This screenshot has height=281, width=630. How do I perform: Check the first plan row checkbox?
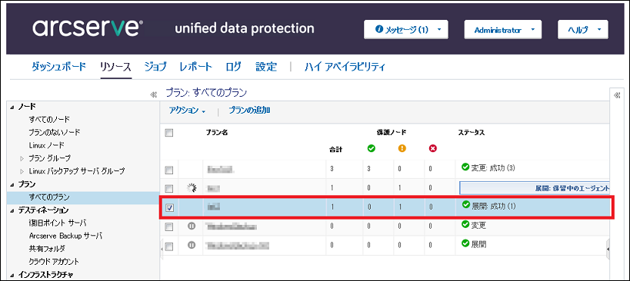[x=169, y=170]
